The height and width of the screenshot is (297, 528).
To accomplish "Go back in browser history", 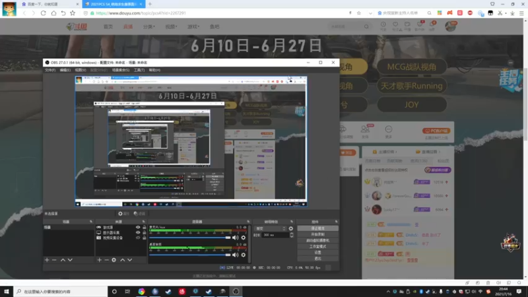I will 24,13.
